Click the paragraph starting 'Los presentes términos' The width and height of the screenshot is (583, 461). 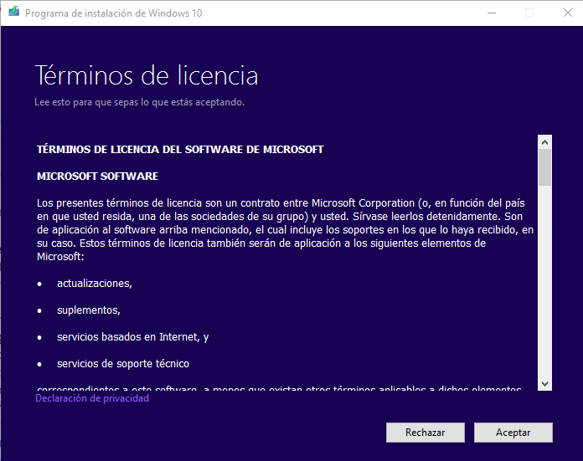[x=285, y=230]
